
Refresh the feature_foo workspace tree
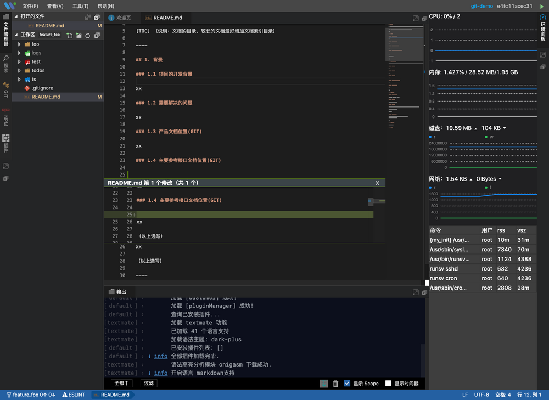click(x=87, y=35)
